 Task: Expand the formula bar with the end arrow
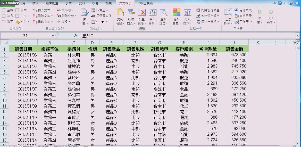click(298, 36)
